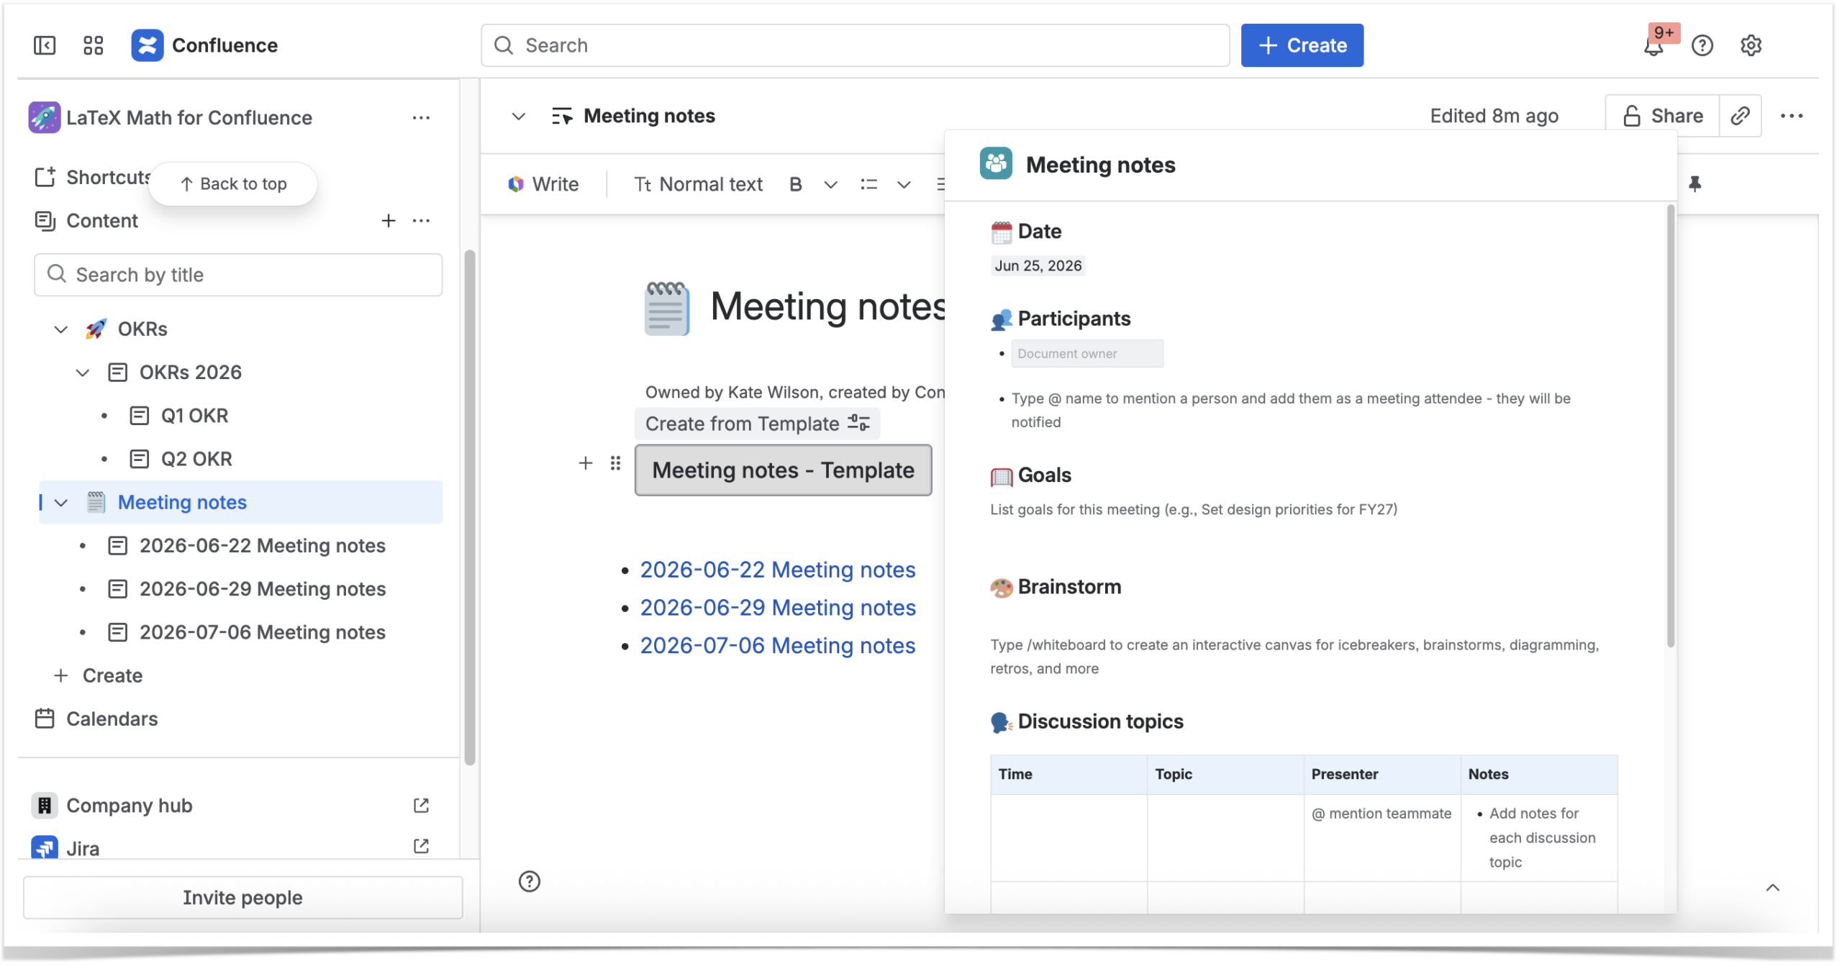Toggle Bold formatting
This screenshot has width=1842, height=966.
(x=795, y=185)
